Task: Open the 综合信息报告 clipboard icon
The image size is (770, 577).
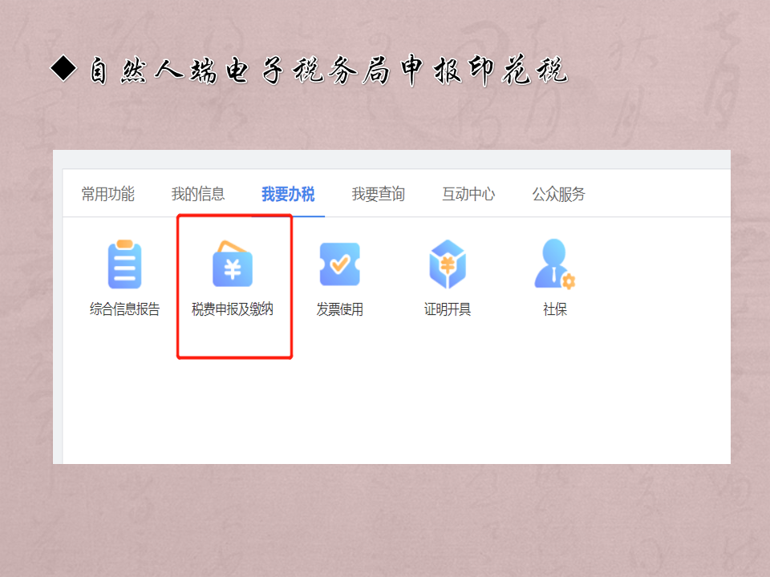Action: [x=125, y=264]
